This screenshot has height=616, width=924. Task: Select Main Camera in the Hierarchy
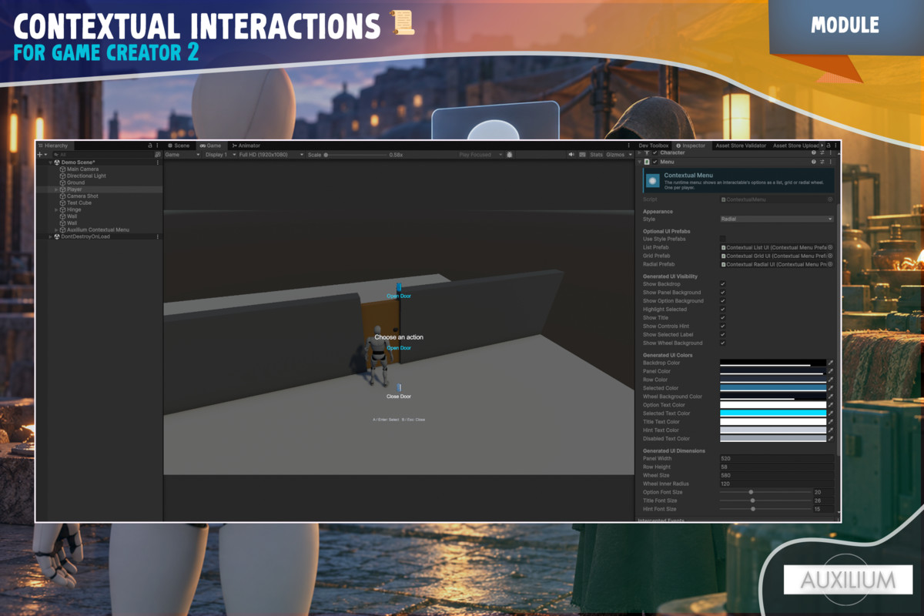[x=82, y=169]
